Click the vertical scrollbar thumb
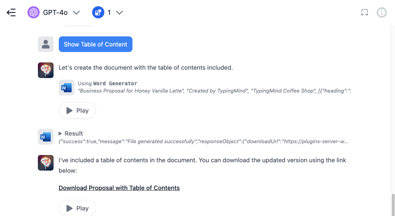The image size is (395, 216). pyautogui.click(x=393, y=205)
